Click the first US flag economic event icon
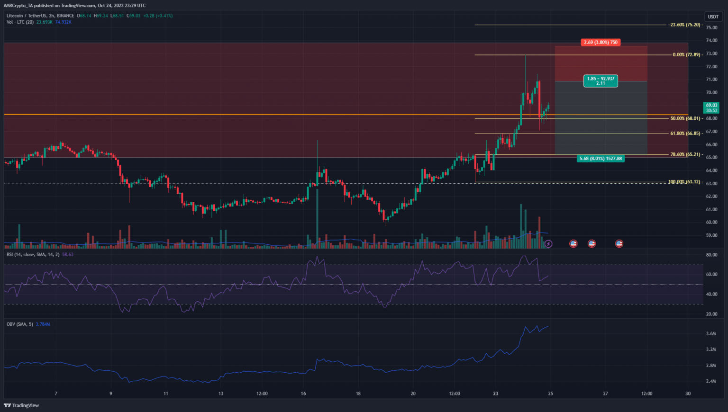The height and width of the screenshot is (412, 728). click(573, 244)
